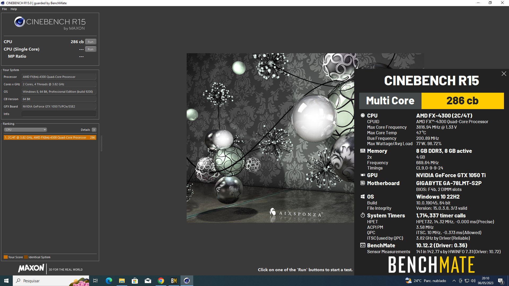Viewport: 509px width, 286px height.
Task: Click the GPU card icon
Action: [x=363, y=175]
